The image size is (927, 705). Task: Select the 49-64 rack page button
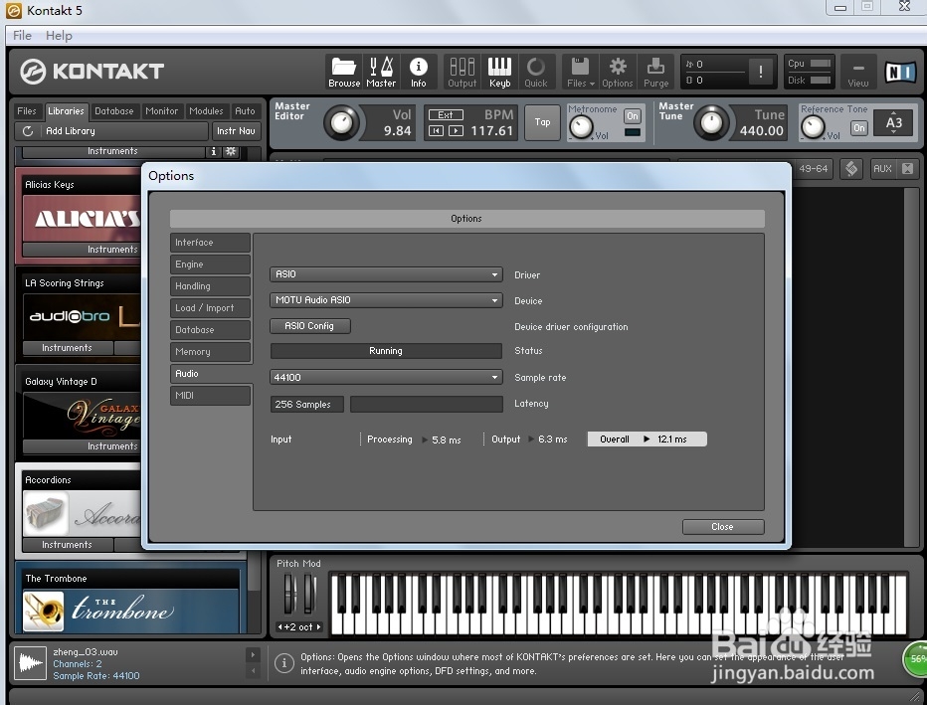(813, 168)
